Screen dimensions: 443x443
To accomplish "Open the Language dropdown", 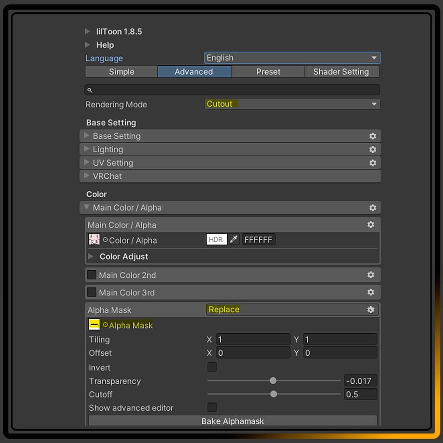I will click(x=292, y=58).
